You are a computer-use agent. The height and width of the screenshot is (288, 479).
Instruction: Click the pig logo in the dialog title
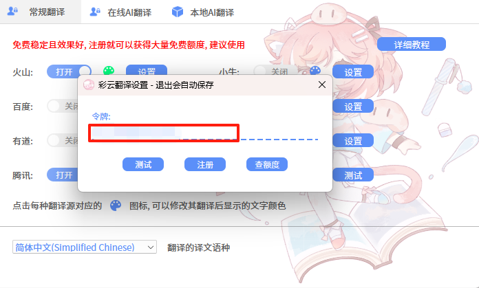(89, 85)
